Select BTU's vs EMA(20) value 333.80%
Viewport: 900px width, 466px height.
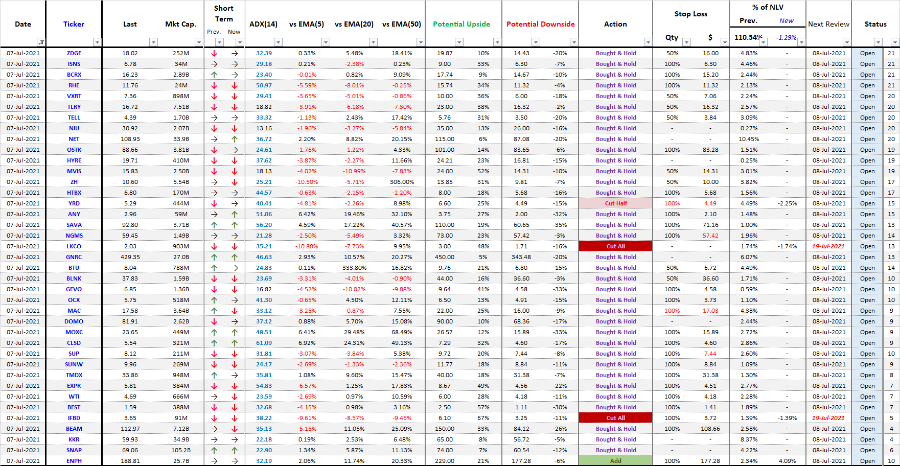354,268
